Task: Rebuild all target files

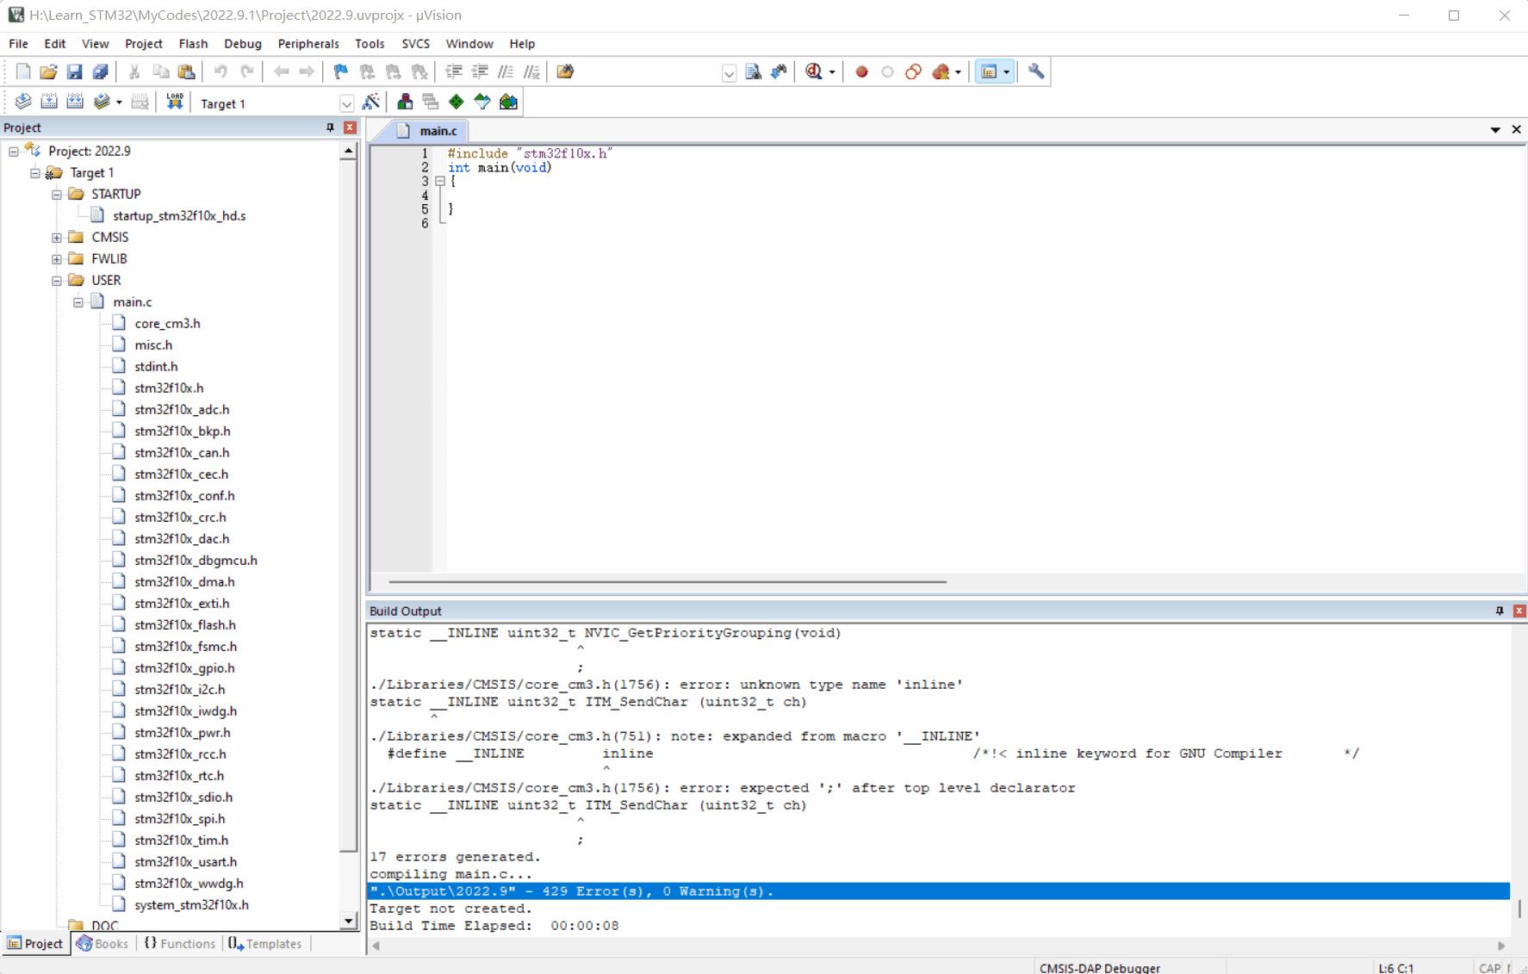Action: point(75,101)
